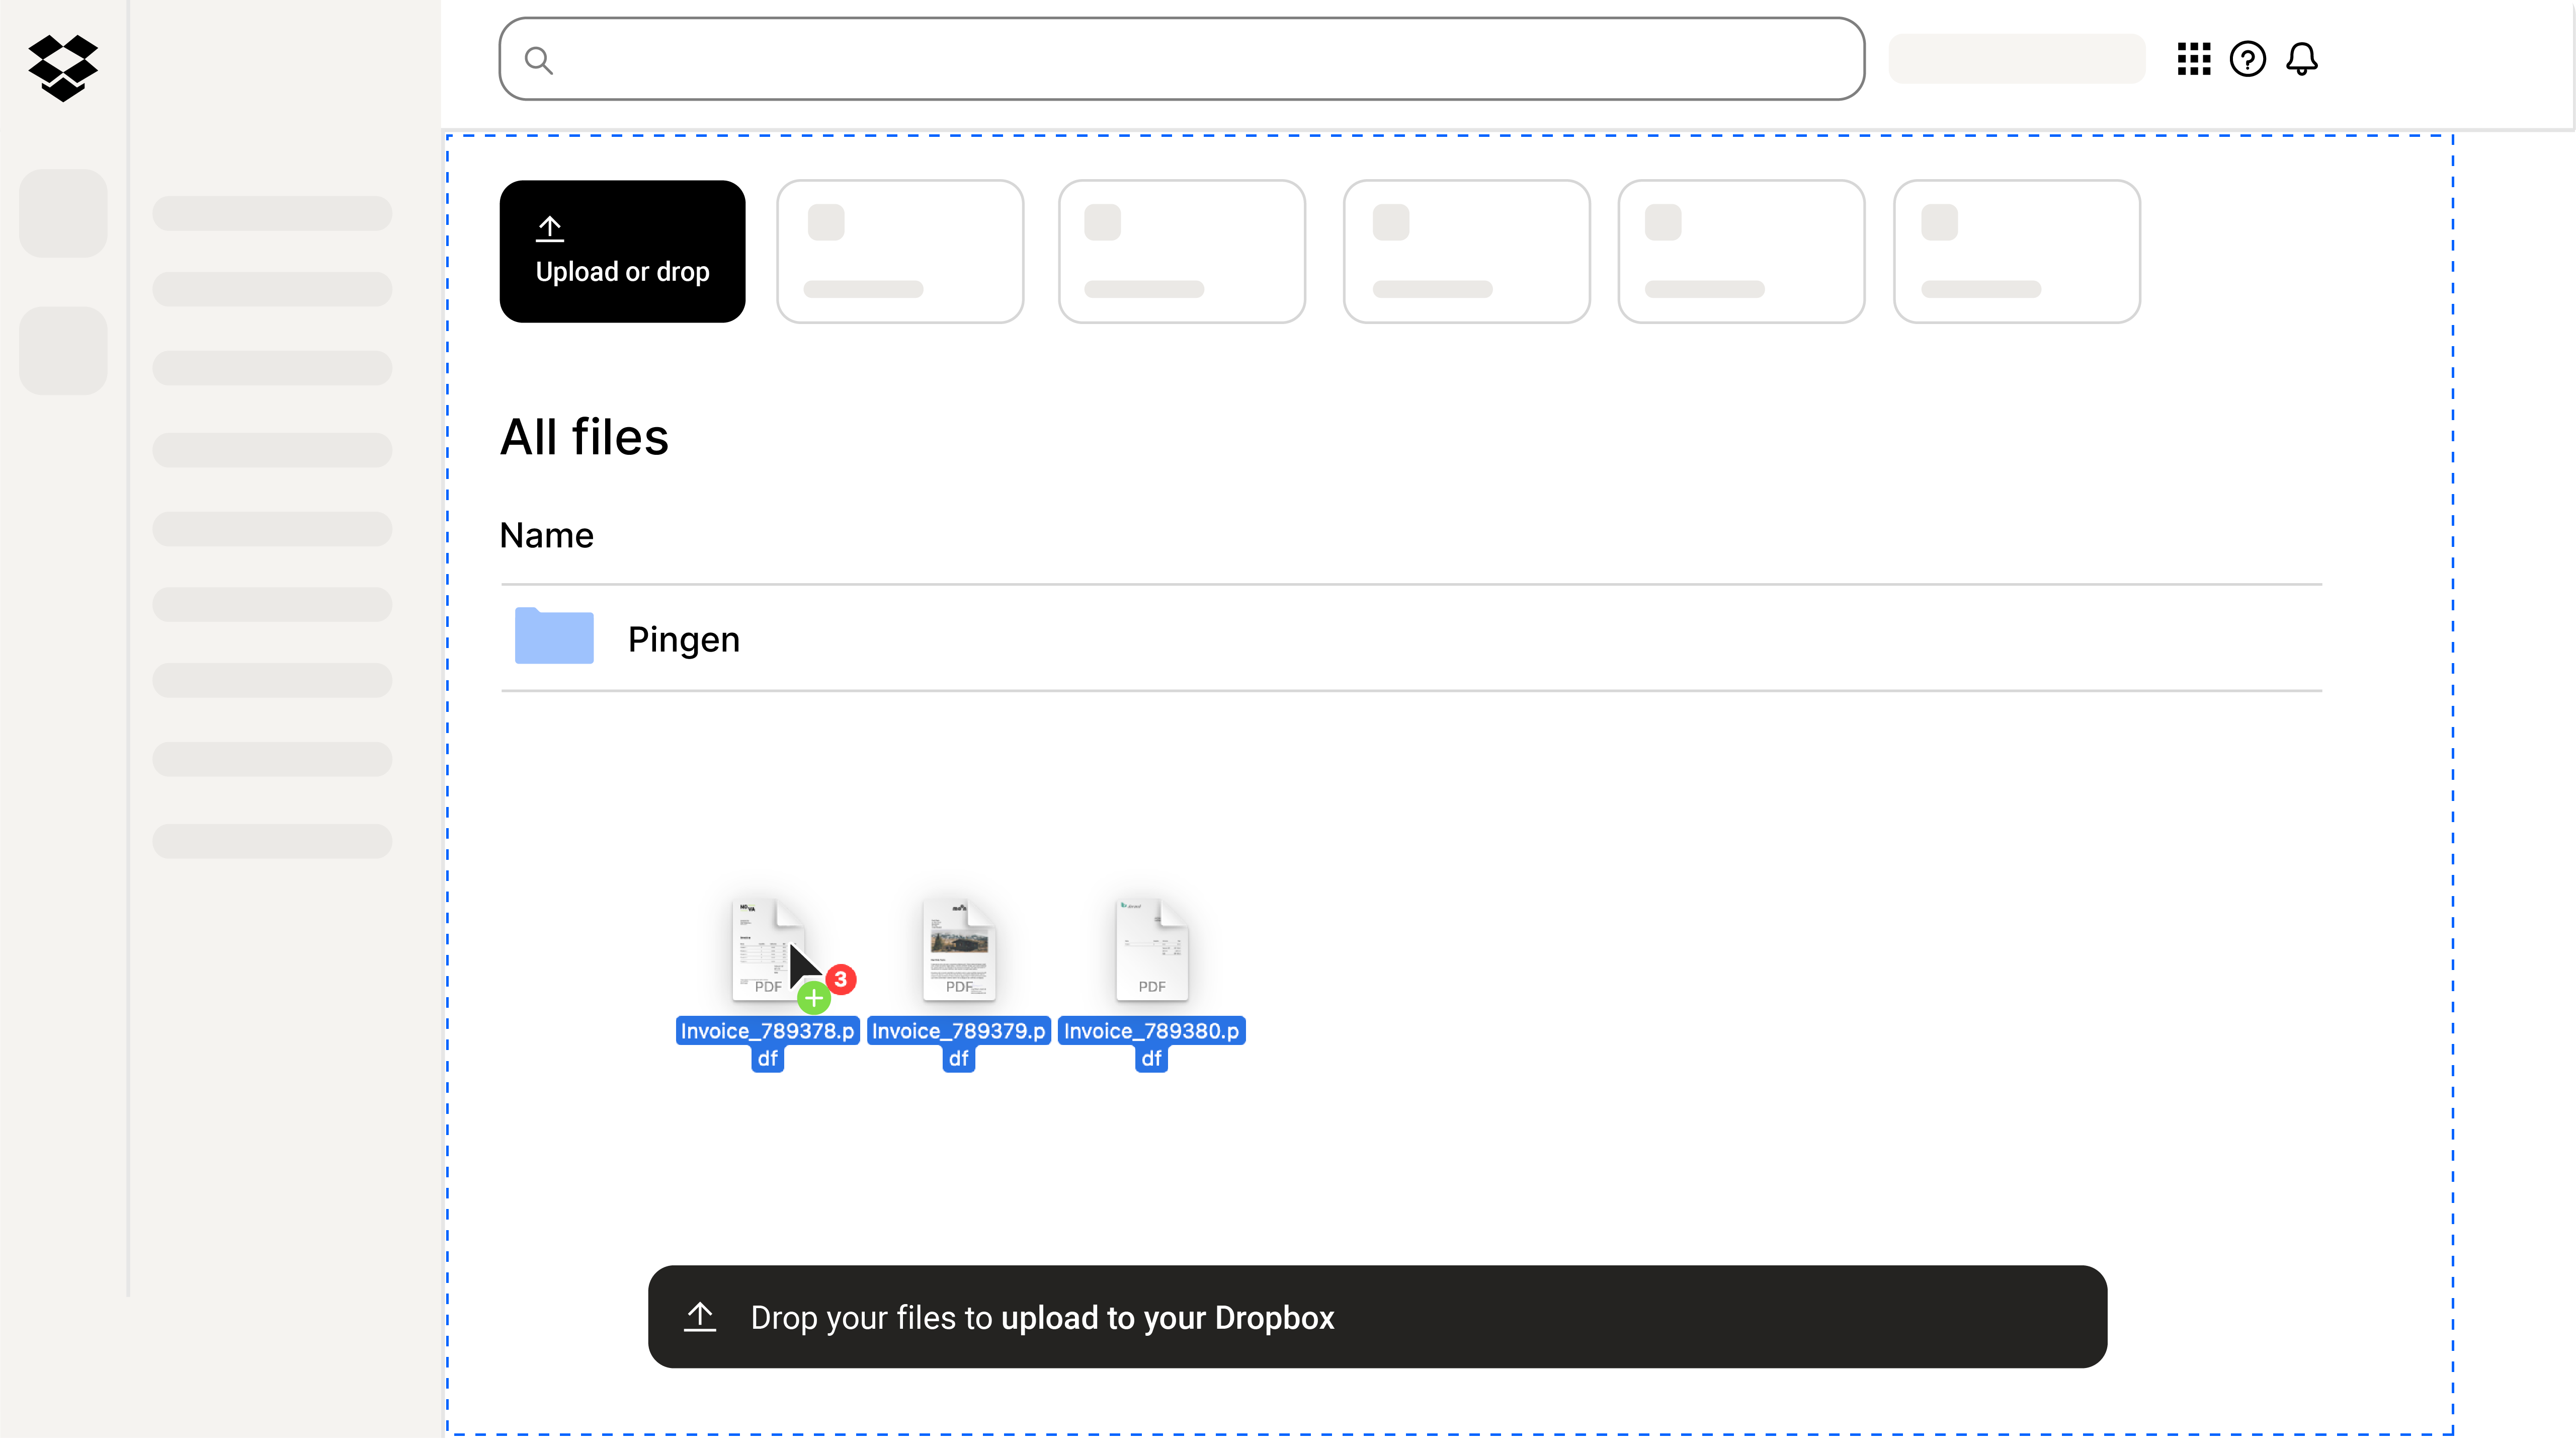Select the top sidebar square icon
Screen dimensions: 2576x1450
coord(63,213)
